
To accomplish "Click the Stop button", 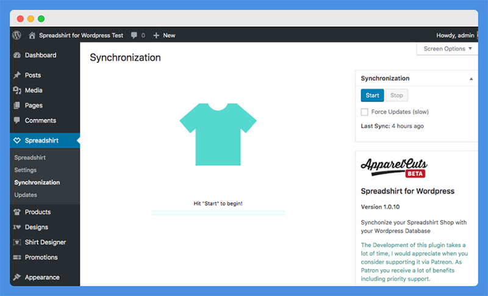I will [x=396, y=95].
